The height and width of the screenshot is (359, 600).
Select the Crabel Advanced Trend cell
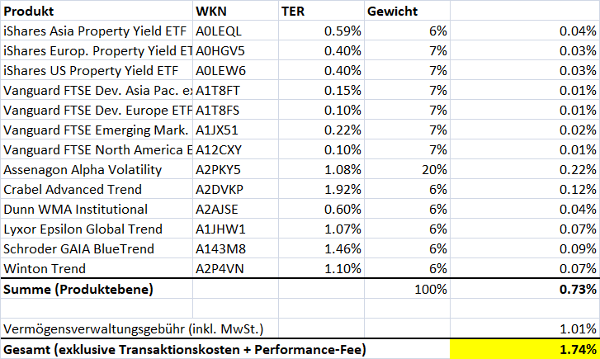97,190
